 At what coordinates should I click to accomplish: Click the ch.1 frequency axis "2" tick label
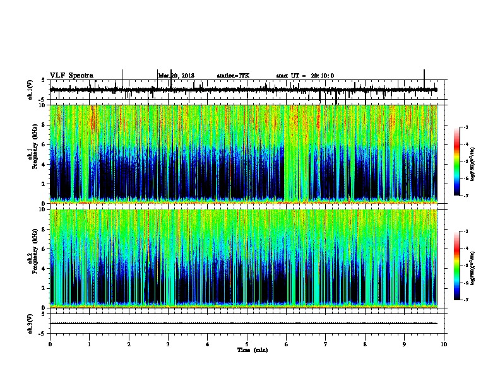(44, 184)
